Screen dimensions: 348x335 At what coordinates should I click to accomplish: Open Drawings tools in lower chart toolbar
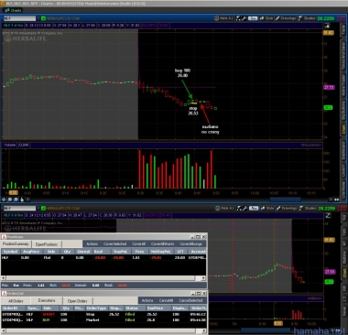pos(287,208)
